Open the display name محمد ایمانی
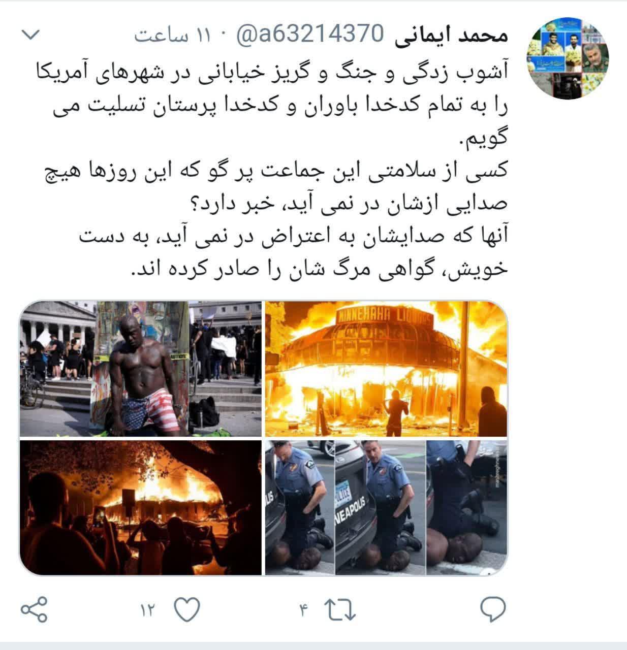The height and width of the screenshot is (650, 627). (x=451, y=36)
